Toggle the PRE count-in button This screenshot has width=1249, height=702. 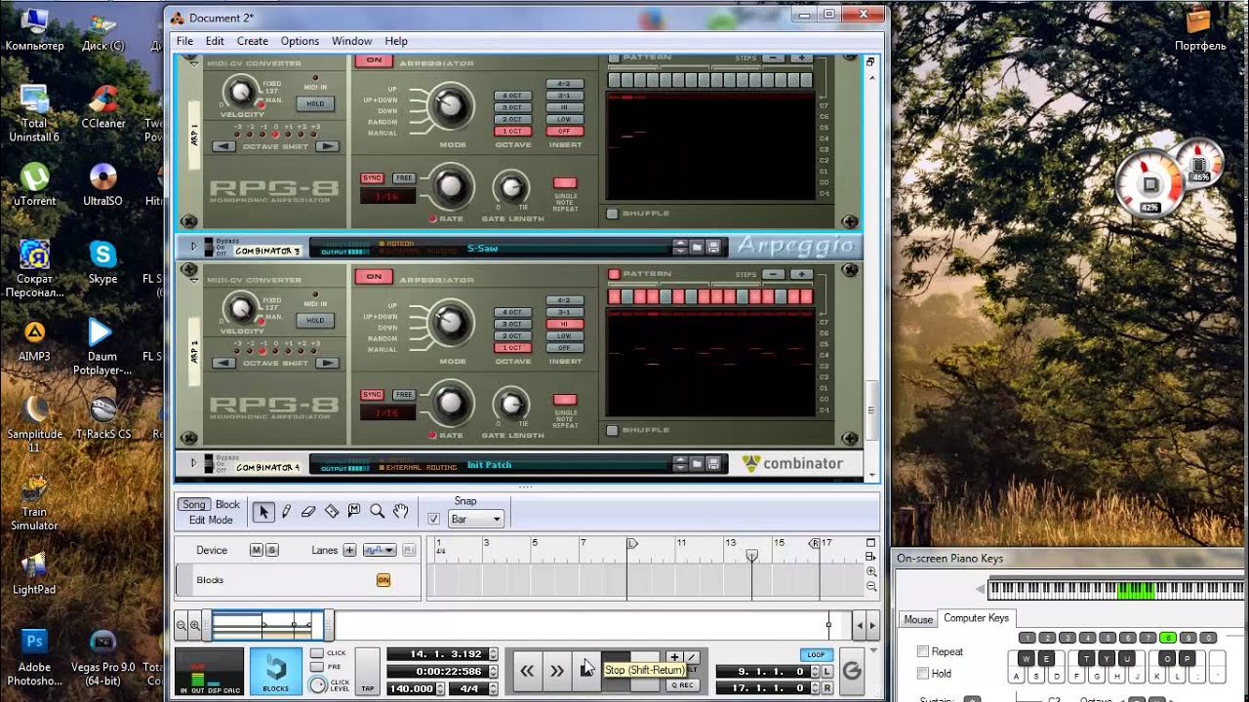tap(317, 667)
